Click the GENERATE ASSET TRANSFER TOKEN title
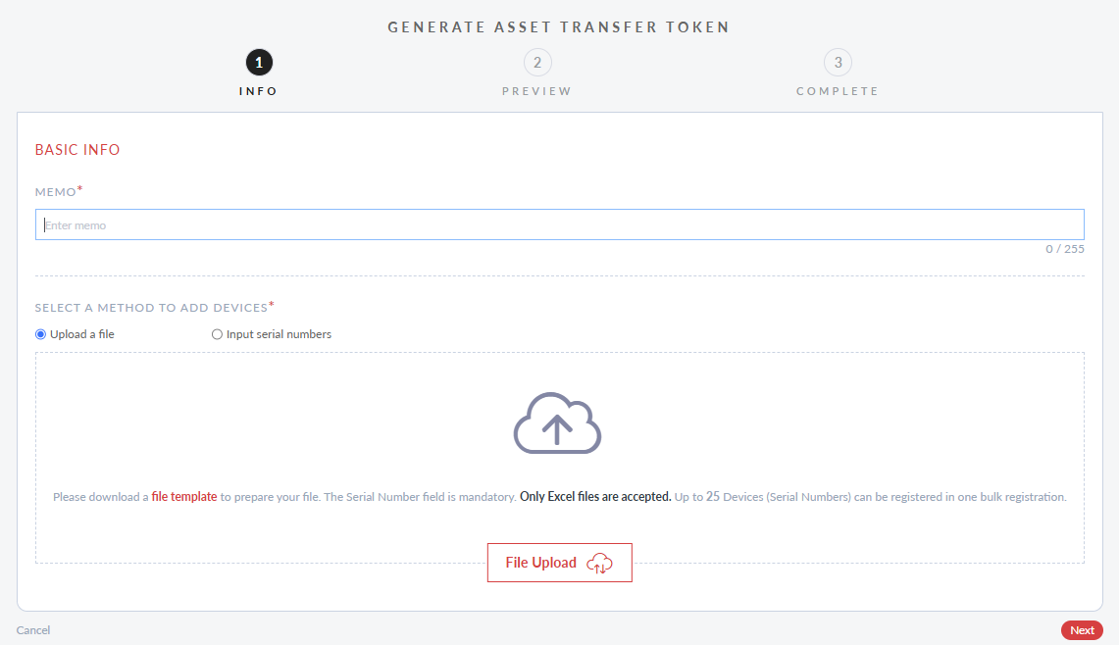The image size is (1119, 645). (x=559, y=26)
